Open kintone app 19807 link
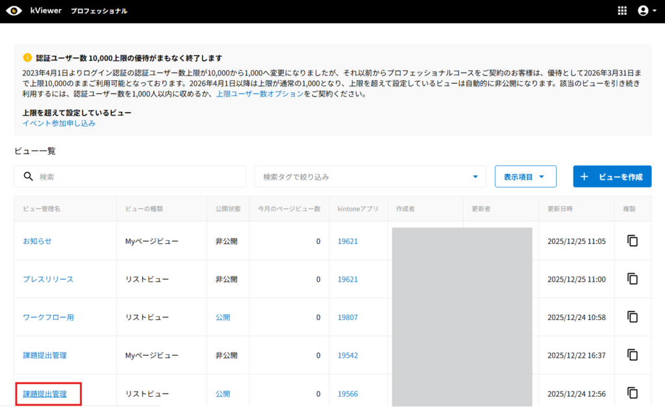 click(347, 317)
